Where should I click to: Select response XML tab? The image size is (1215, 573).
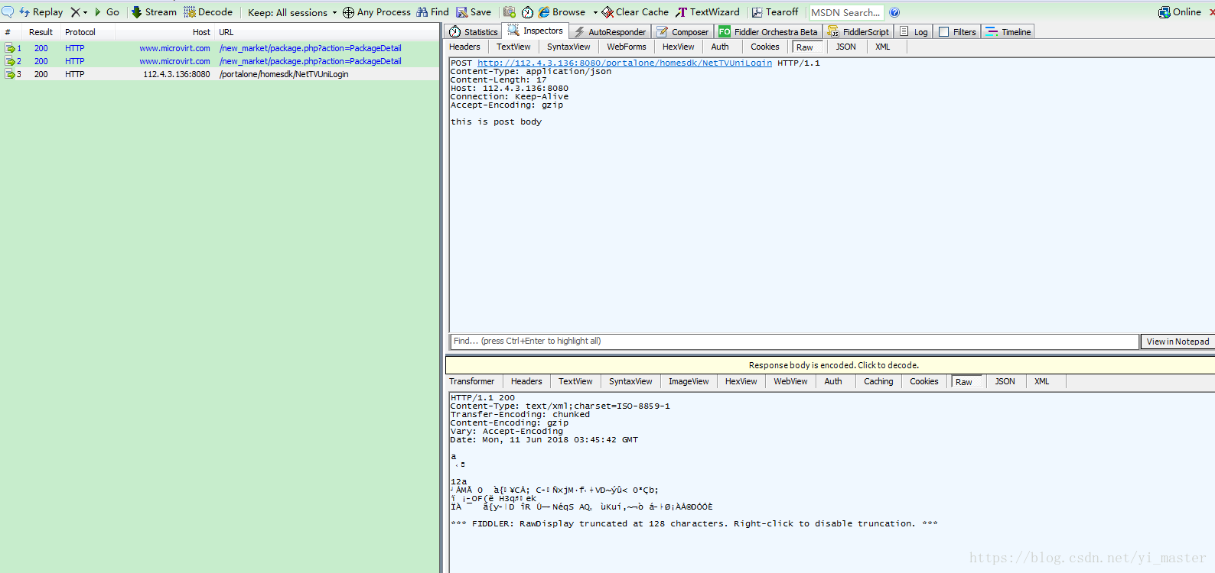pyautogui.click(x=1042, y=381)
